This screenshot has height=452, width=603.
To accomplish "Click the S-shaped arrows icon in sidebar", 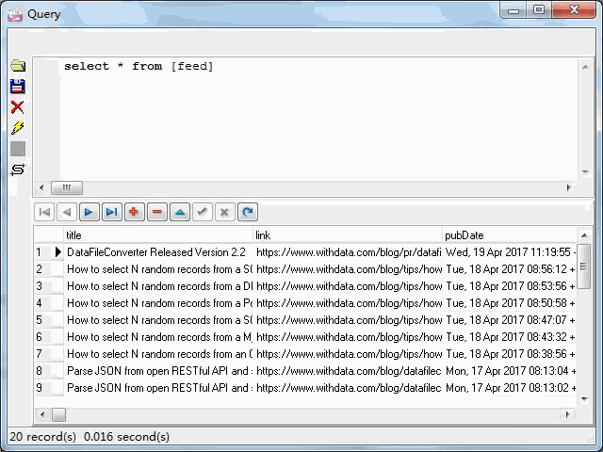I will [x=18, y=169].
